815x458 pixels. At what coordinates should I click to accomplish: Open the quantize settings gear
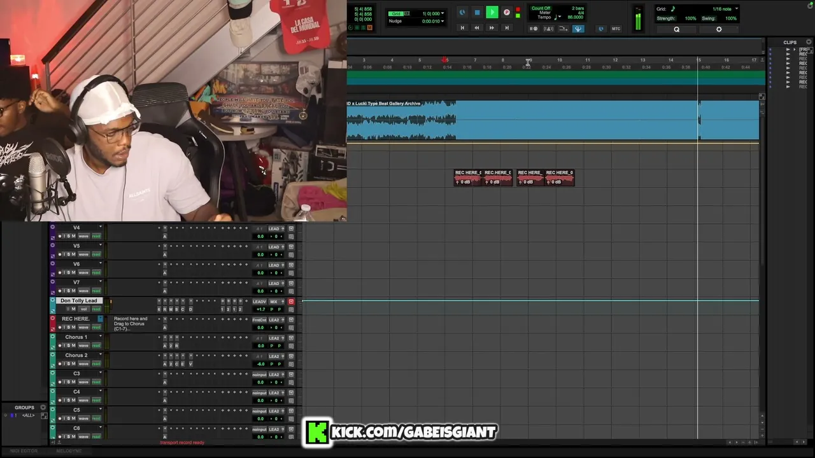point(719,29)
